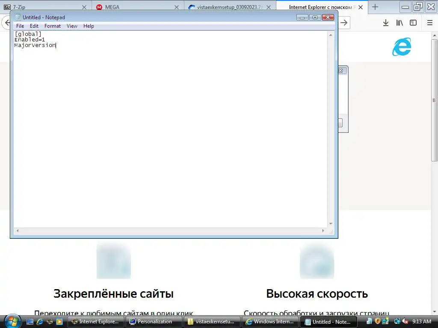Click the Notepad horizontal scrollbar right arrow
Image resolution: width=438 pixels, height=328 pixels.
[x=323, y=231]
